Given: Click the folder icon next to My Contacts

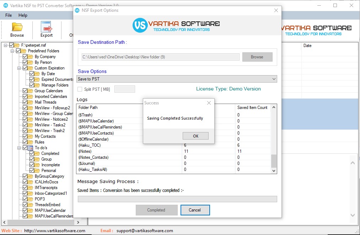Looking at the screenshot, I should 30,136.
